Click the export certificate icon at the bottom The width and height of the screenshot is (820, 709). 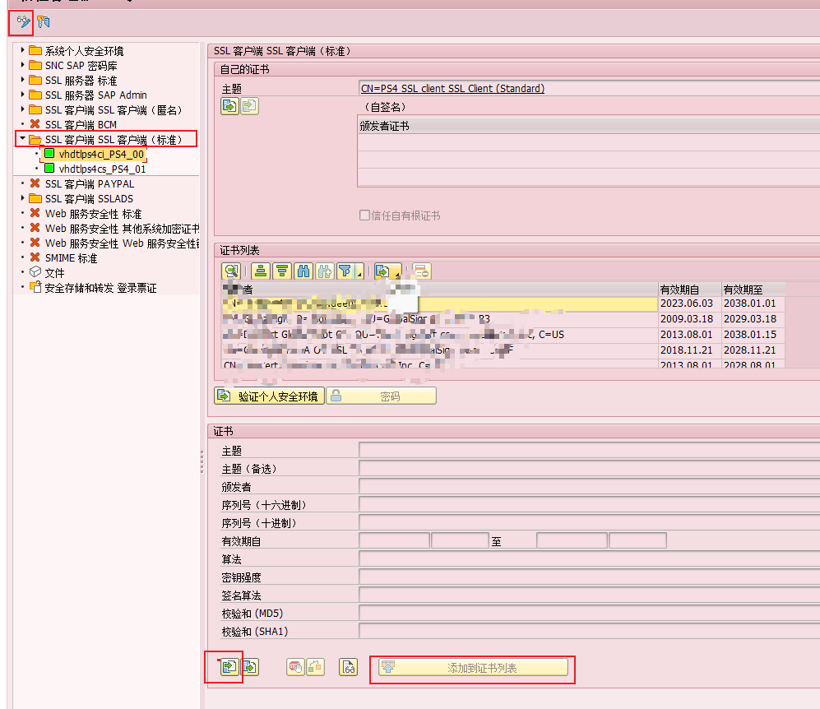(250, 667)
